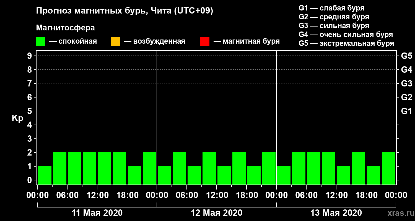The image size is (415, 221).
Task: Click the '13 Мая 2020' date label
Action: tap(336, 213)
